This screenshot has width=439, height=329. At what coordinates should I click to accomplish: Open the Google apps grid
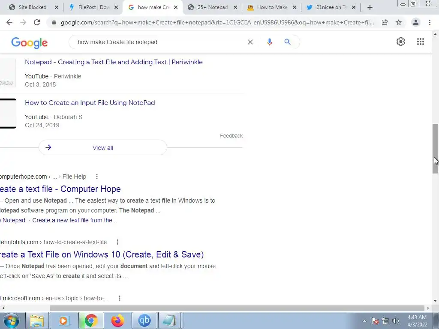[x=420, y=42]
